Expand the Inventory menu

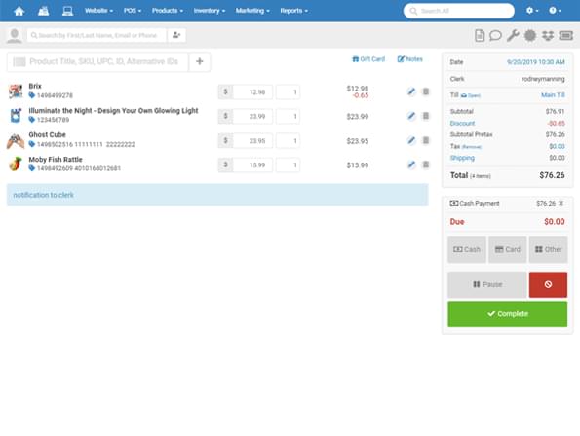tap(210, 11)
